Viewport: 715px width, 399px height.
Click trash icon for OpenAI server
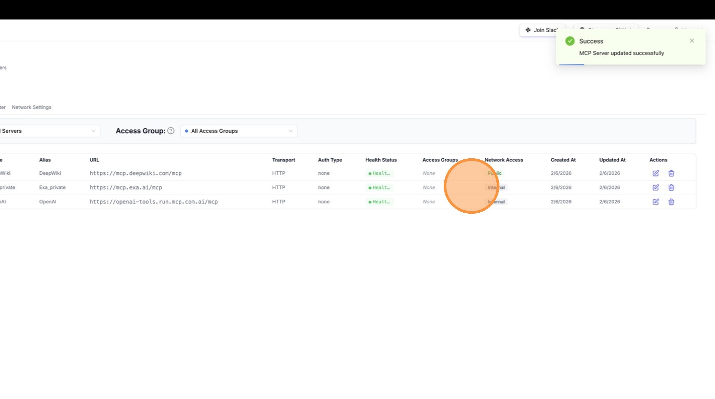coord(671,202)
